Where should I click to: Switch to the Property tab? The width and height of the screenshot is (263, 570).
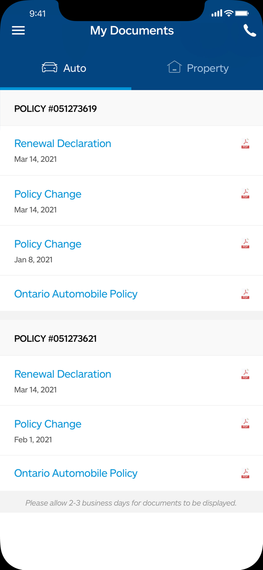pos(198,68)
